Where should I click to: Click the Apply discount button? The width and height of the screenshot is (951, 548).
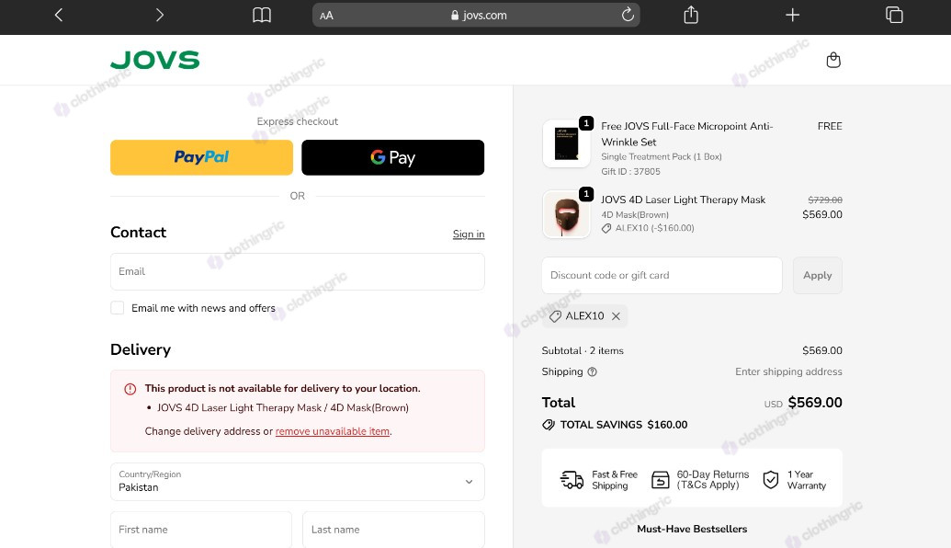pyautogui.click(x=817, y=276)
